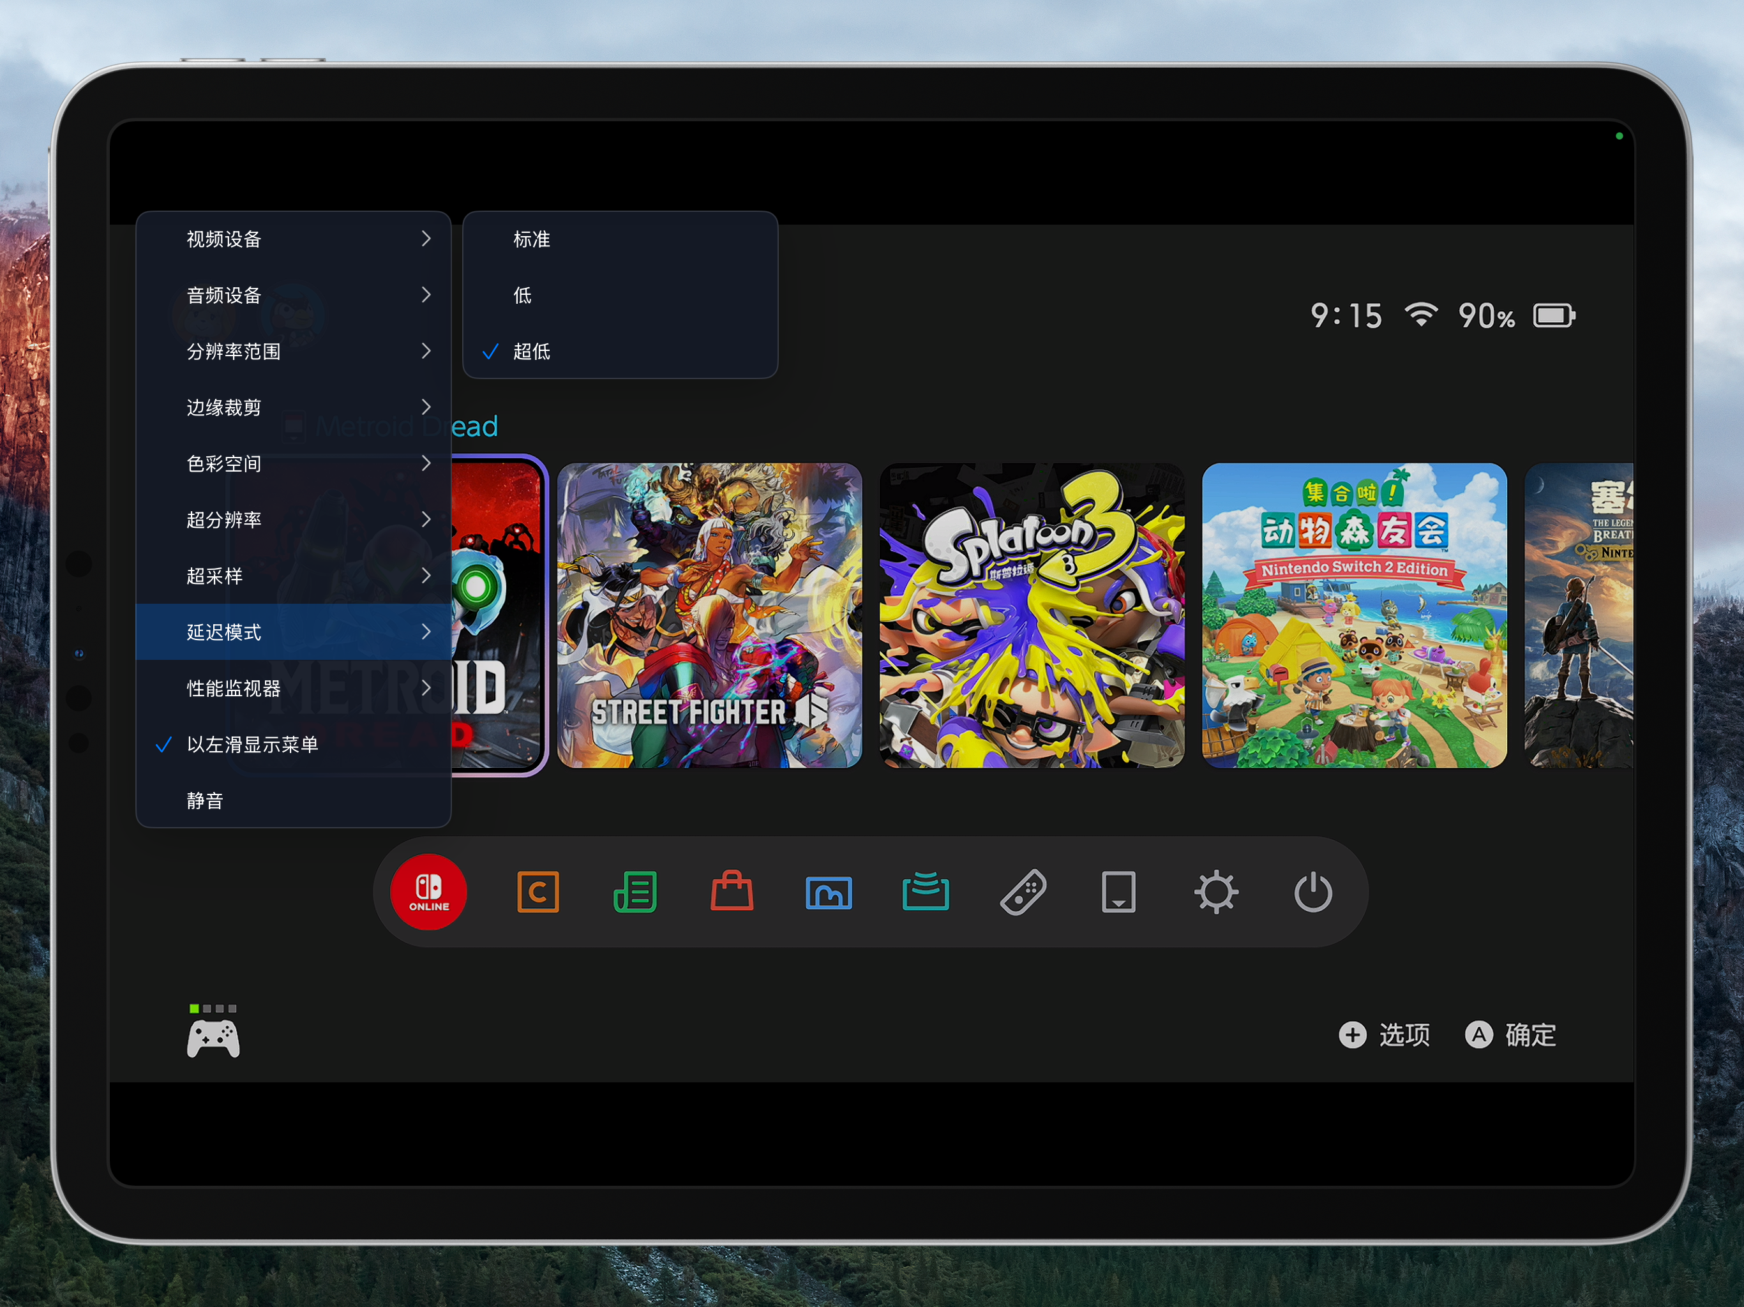Screen dimensions: 1744x1307
Task: Expand the 色彩空间 submenu chevron
Action: (426, 463)
